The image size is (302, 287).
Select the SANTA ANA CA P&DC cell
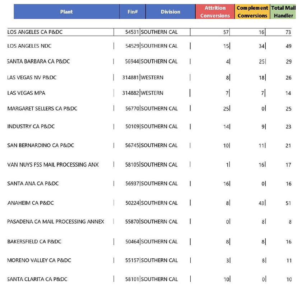pyautogui.click(x=33, y=184)
